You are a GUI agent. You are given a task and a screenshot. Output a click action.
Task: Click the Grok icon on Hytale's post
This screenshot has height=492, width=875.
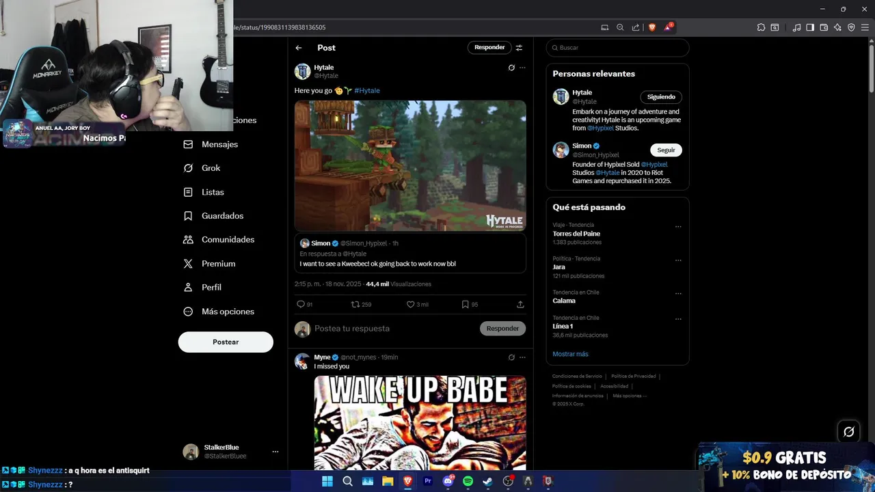pos(511,68)
